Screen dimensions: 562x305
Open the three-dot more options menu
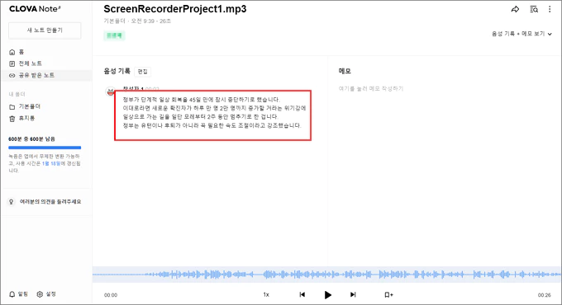550,9
